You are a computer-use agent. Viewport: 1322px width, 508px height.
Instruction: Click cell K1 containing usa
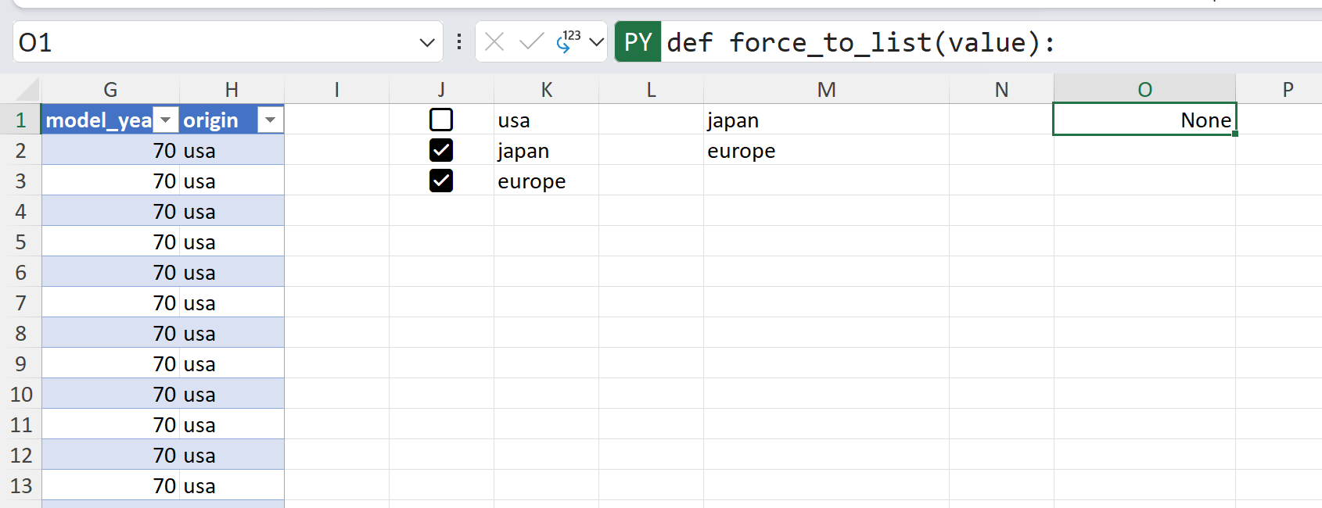click(546, 120)
